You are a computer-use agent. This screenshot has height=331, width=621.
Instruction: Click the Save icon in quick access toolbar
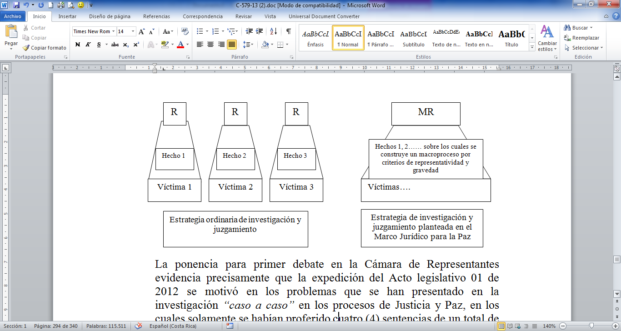click(16, 5)
